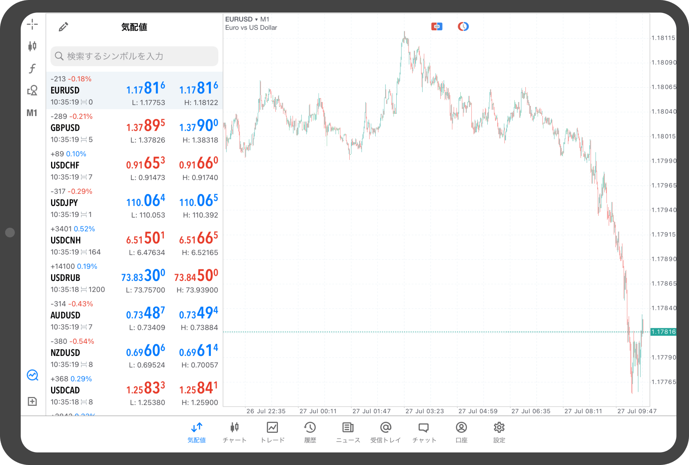Click the new order plus icon
The height and width of the screenshot is (465, 689).
[32, 401]
